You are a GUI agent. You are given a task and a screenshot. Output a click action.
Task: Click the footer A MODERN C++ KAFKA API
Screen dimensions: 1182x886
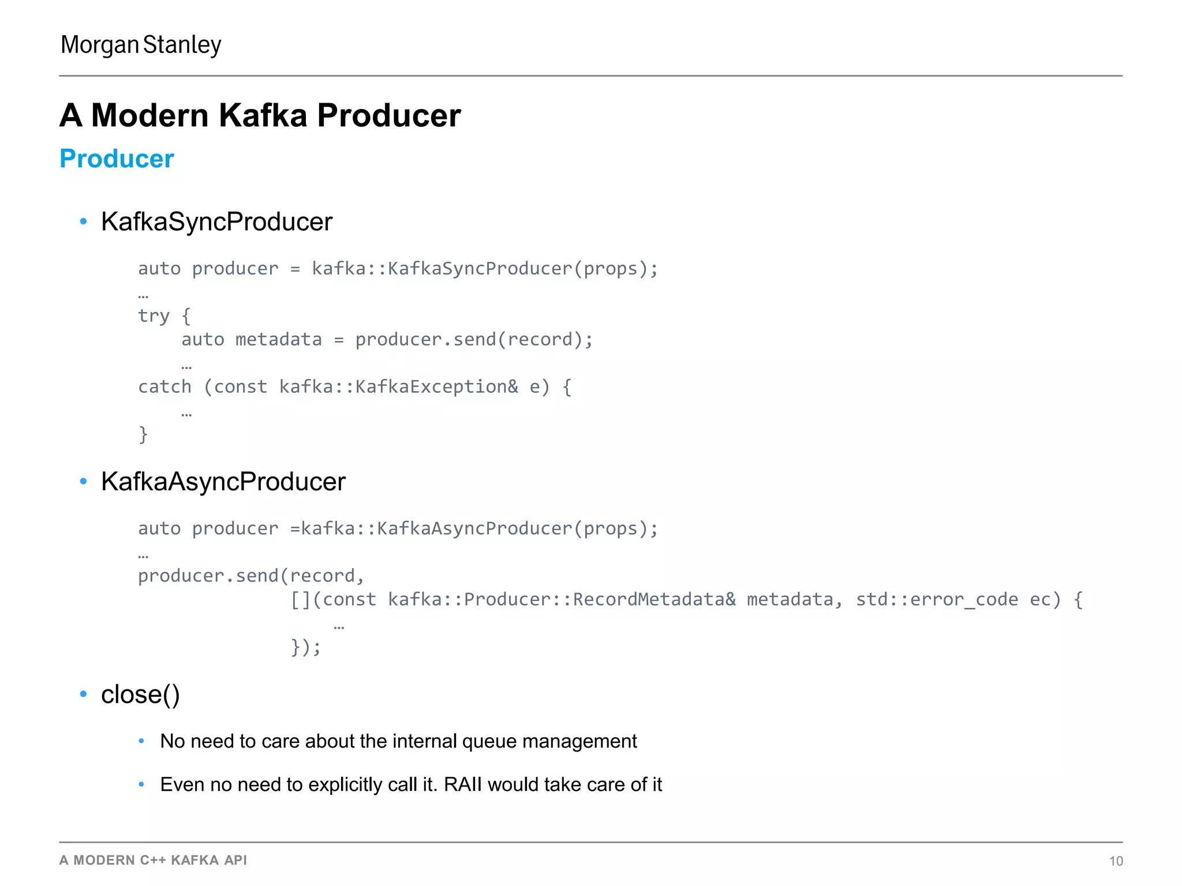(153, 860)
